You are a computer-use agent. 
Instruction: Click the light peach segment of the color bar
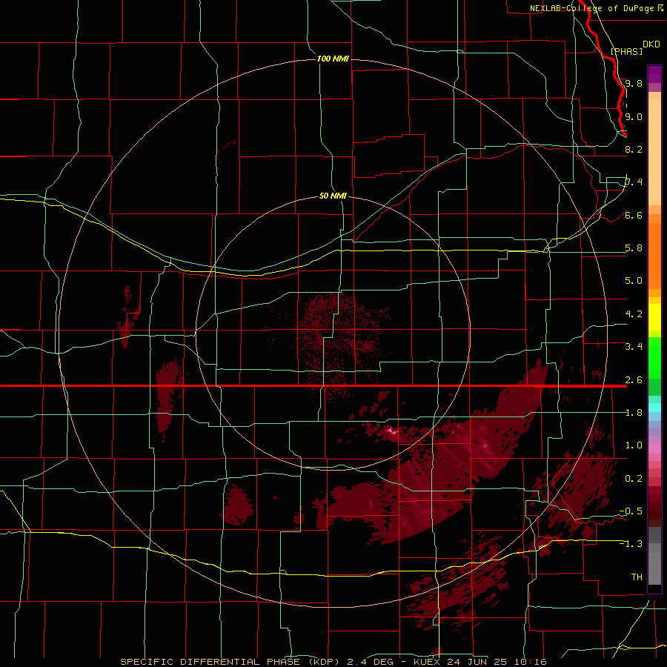[654, 152]
